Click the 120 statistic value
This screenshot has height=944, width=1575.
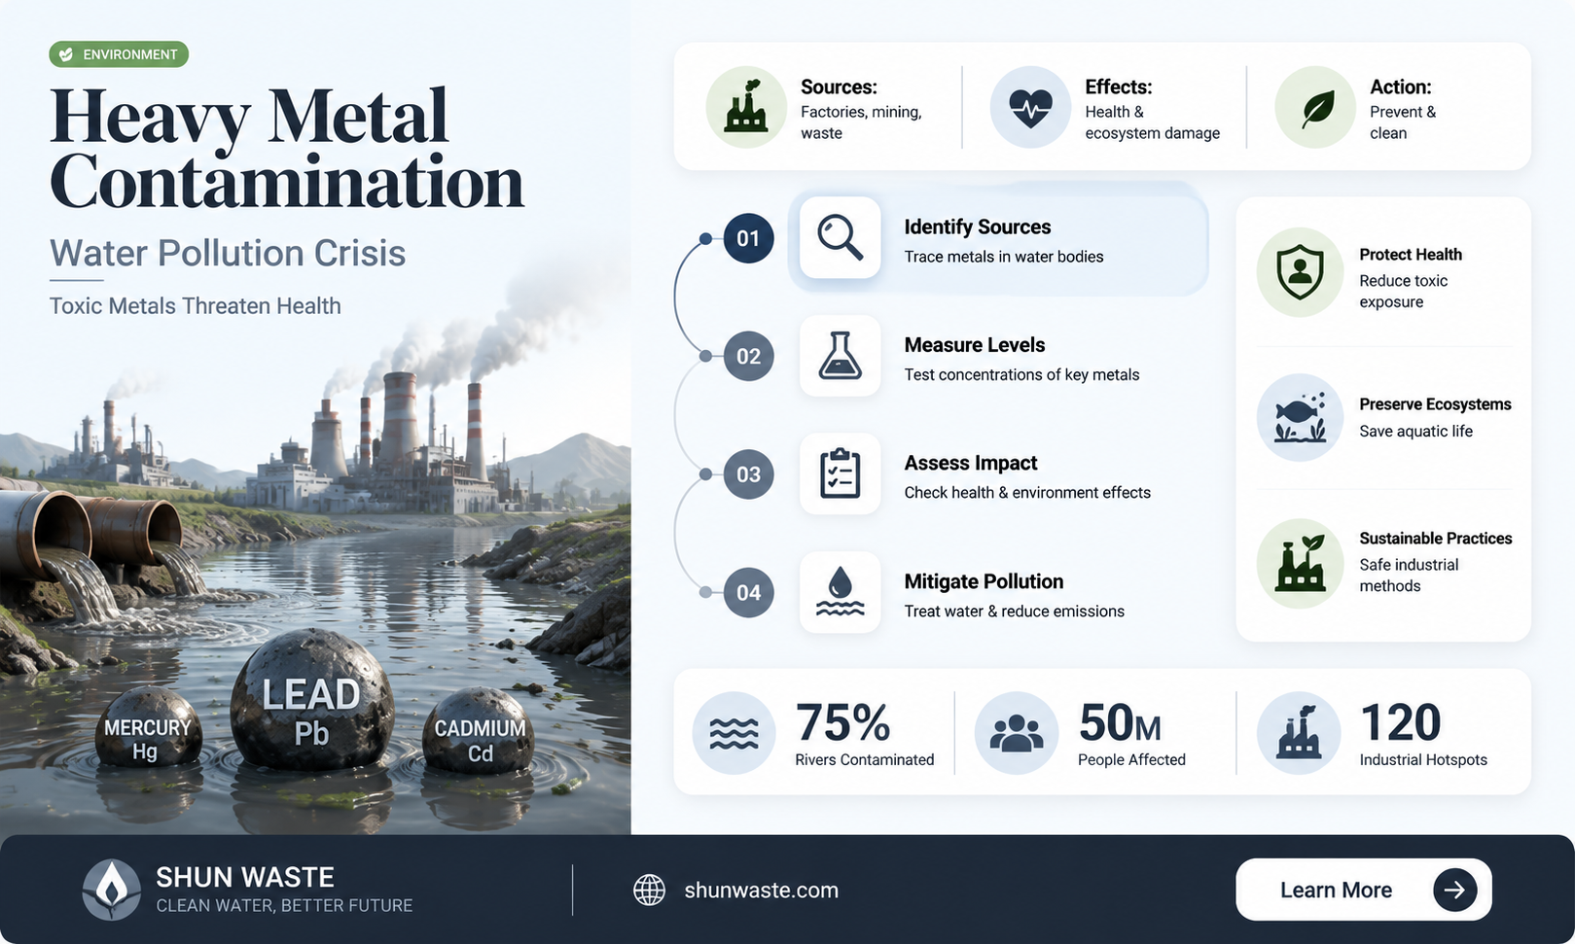pos(1400,722)
